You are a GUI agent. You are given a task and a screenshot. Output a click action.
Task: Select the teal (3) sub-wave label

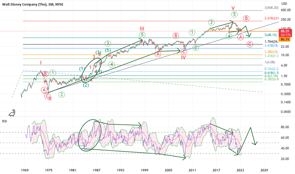[x=98, y=52]
